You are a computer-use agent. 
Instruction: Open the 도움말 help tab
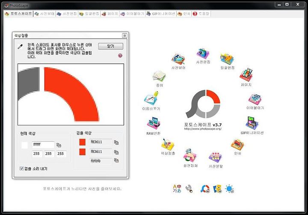coord(201,14)
